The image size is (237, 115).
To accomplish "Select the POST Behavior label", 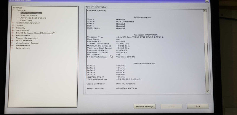I will [24, 40].
